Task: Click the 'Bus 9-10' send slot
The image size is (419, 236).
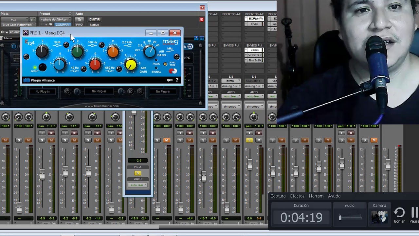Action: coord(254,60)
